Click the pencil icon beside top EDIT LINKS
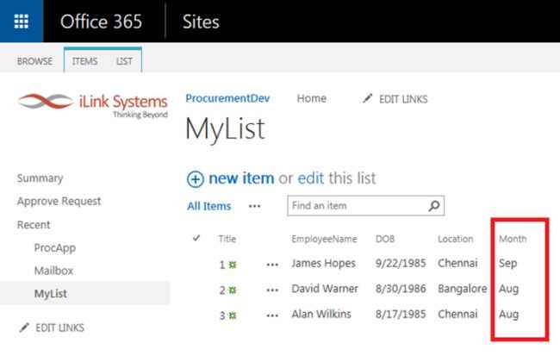Image resolution: width=560 pixels, height=362 pixels. click(x=368, y=99)
